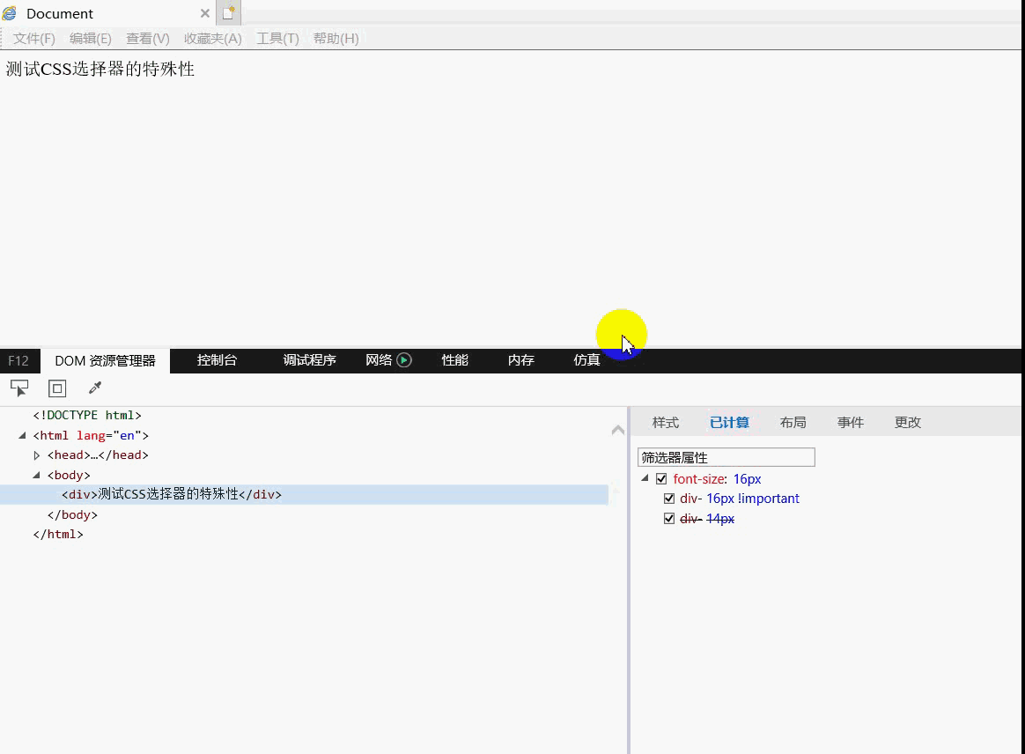Close the Document browser tab
Viewport: 1025px width, 754px height.
[204, 13]
